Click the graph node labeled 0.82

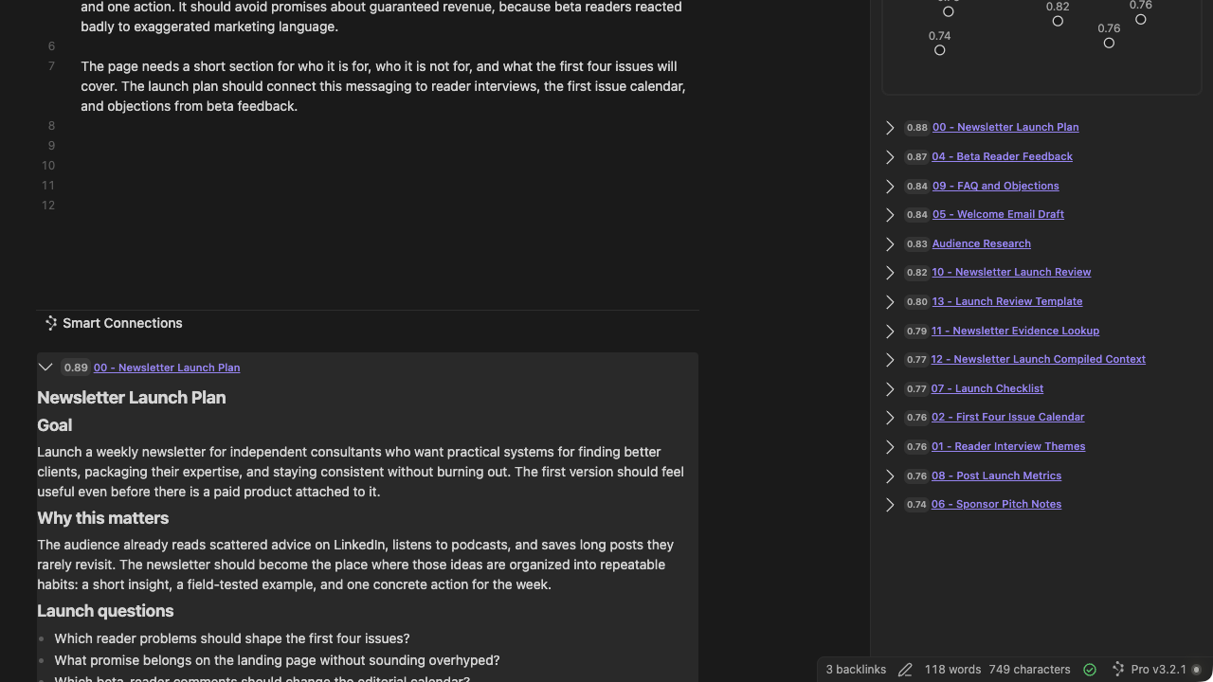point(1058,21)
